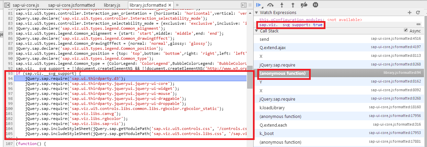Set a breakpoint on line 107

click(x=9, y=144)
